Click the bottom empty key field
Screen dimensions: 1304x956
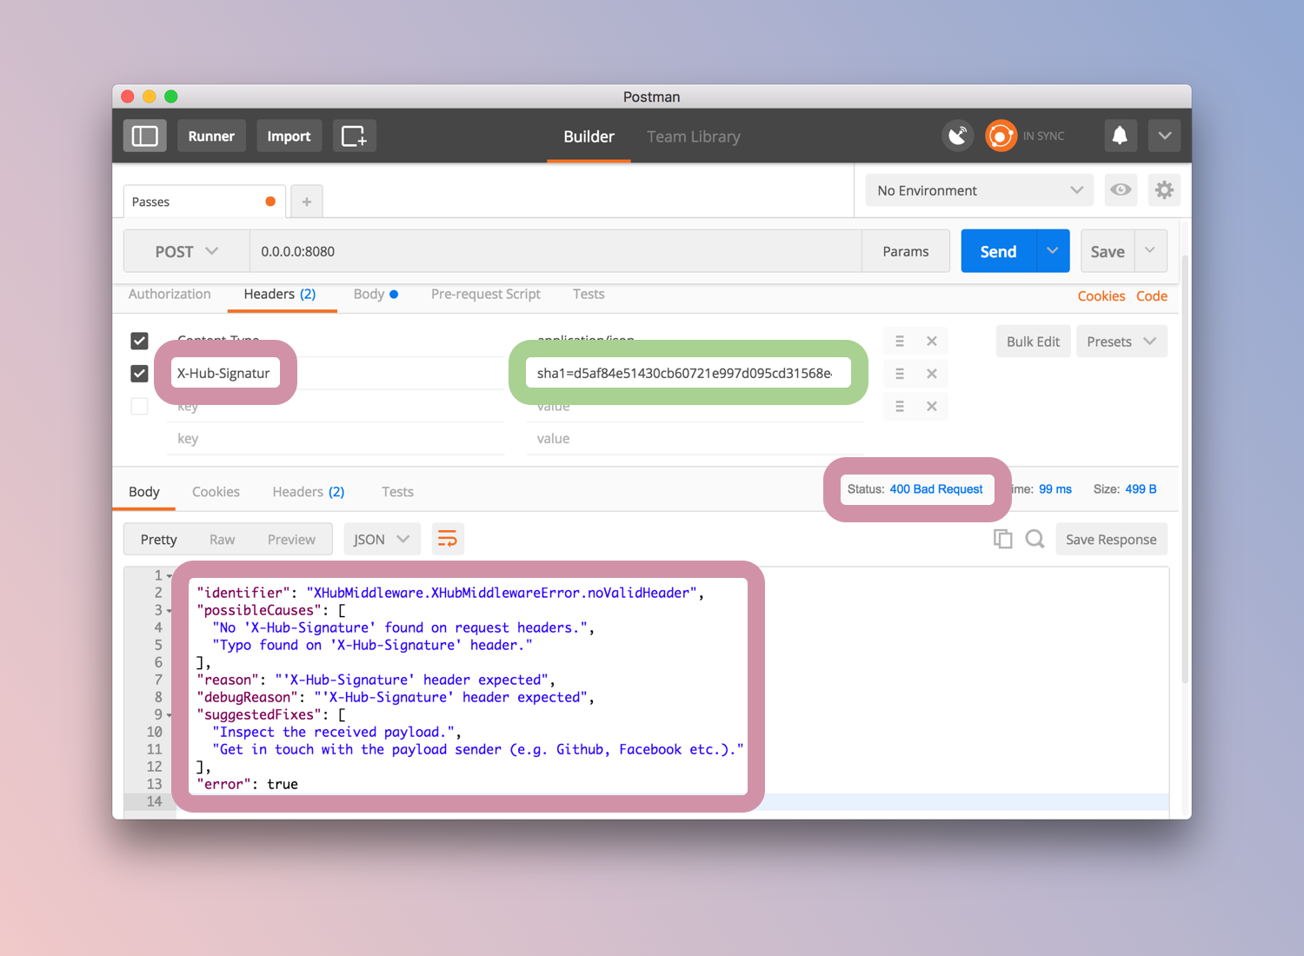tap(336, 439)
